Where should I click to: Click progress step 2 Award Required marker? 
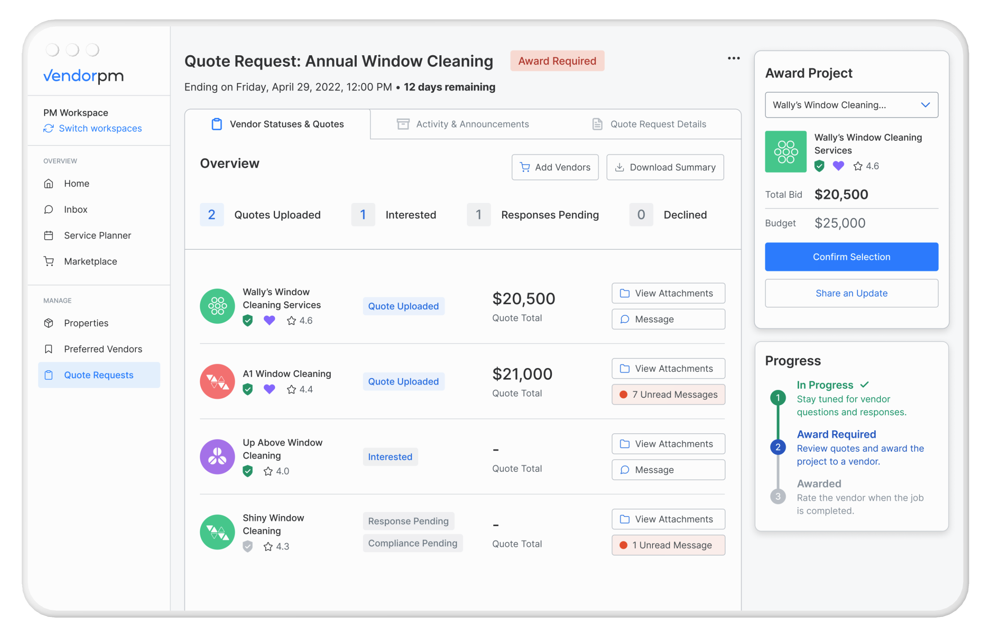[778, 447]
